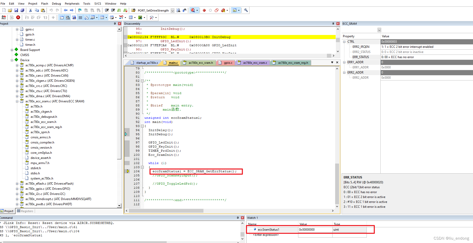Click the Open file icon

pos(10,10)
